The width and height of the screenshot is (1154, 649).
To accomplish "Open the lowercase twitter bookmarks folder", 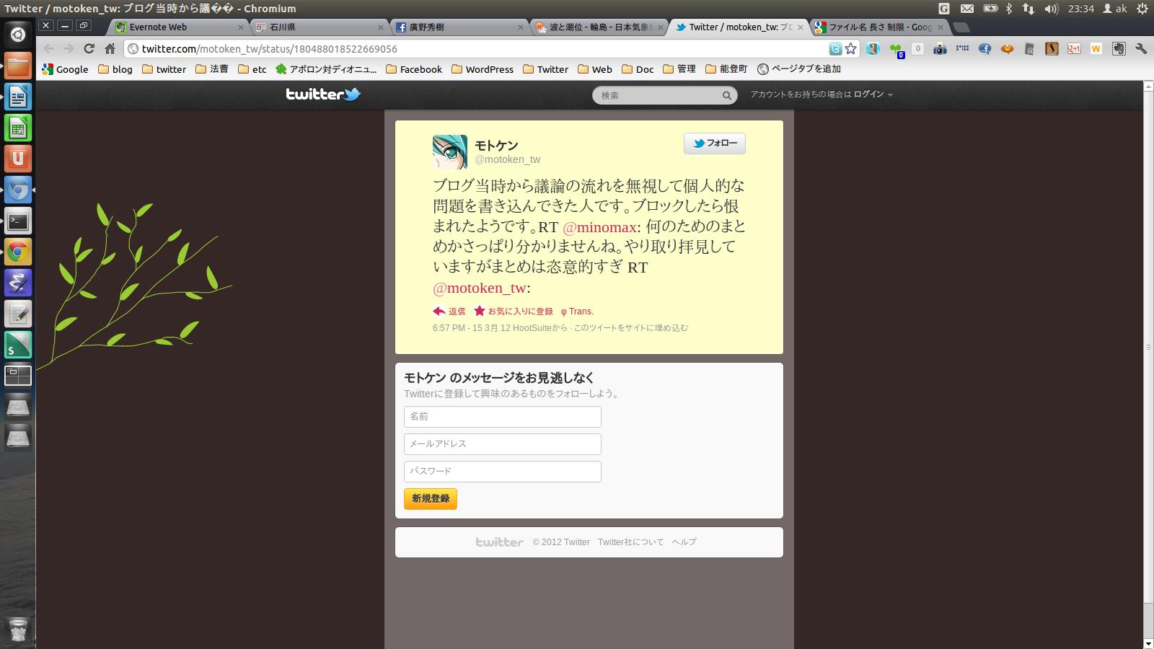I will click(x=164, y=69).
